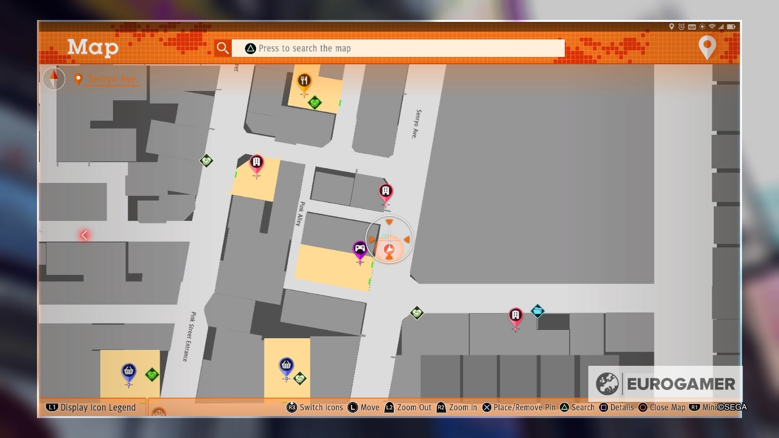Click the red left arrow at the map edge
Image resolution: width=779 pixels, height=438 pixels.
(84, 235)
